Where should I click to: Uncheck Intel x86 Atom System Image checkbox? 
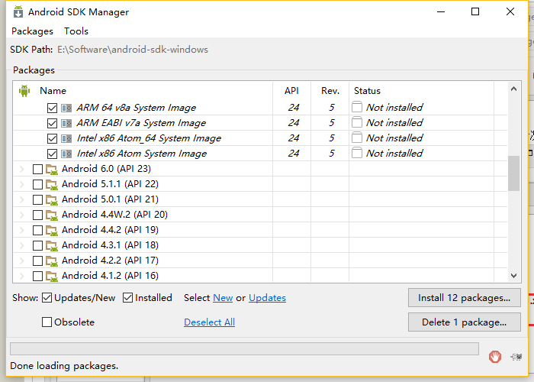click(x=52, y=154)
